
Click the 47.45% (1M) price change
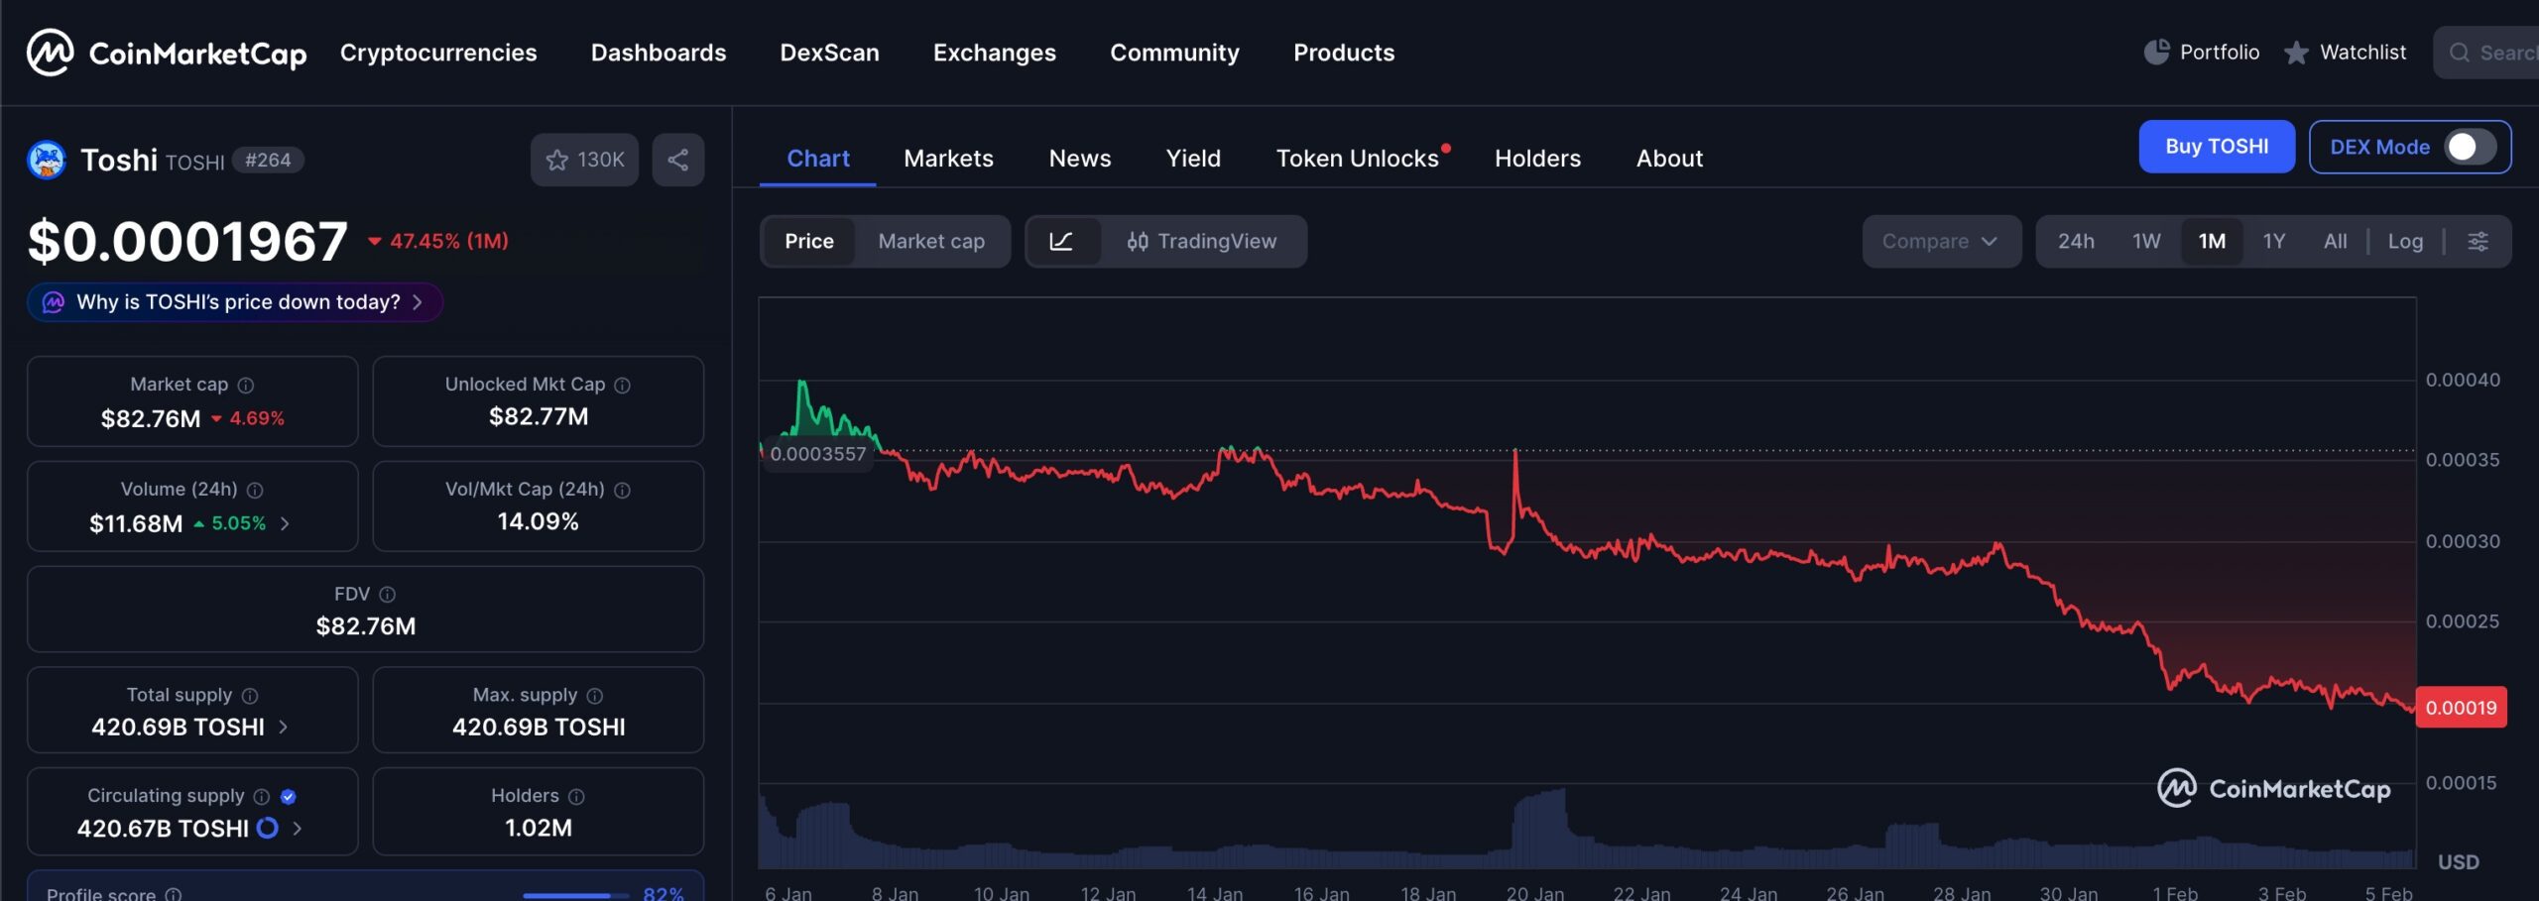pos(438,241)
